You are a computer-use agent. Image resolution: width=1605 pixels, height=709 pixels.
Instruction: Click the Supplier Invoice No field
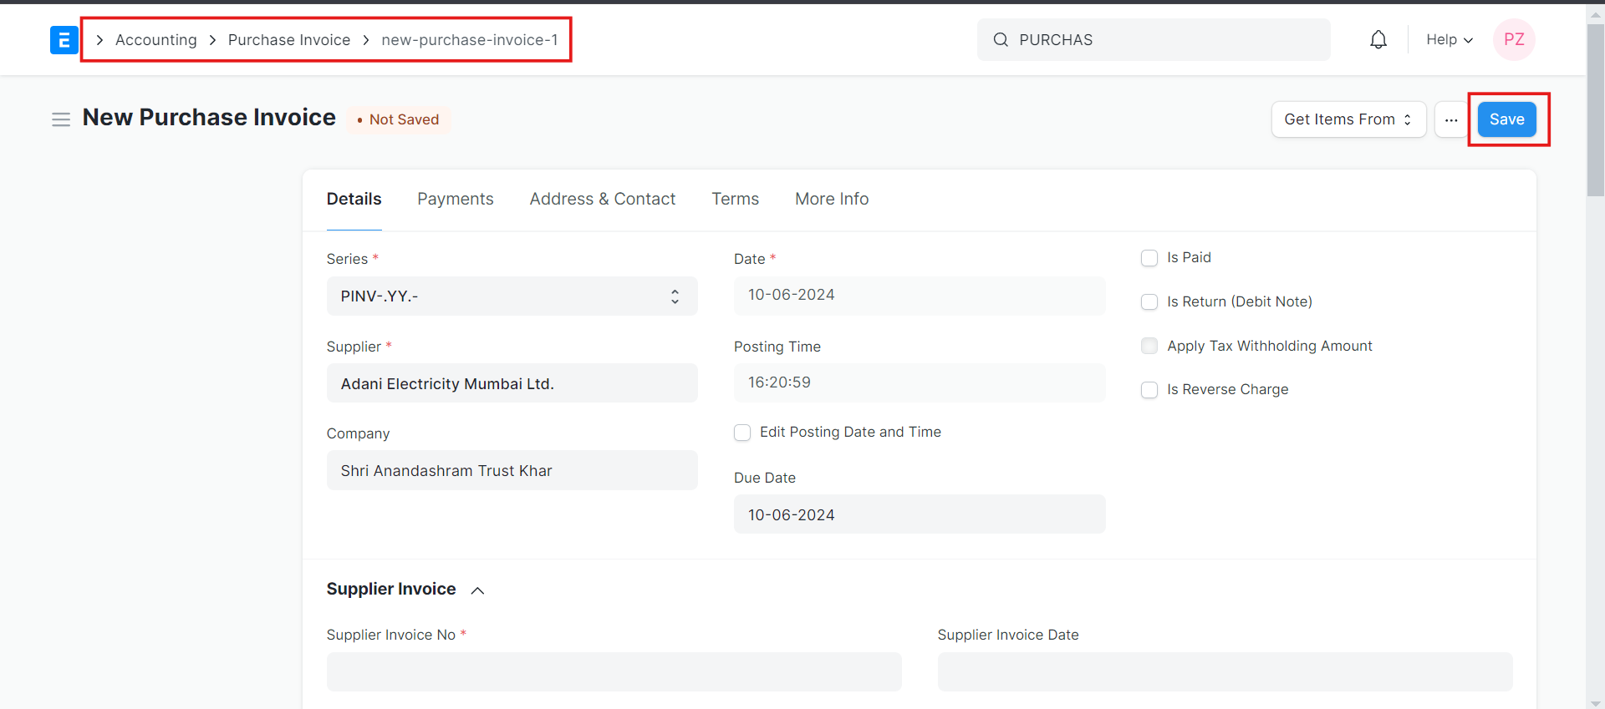614,671
